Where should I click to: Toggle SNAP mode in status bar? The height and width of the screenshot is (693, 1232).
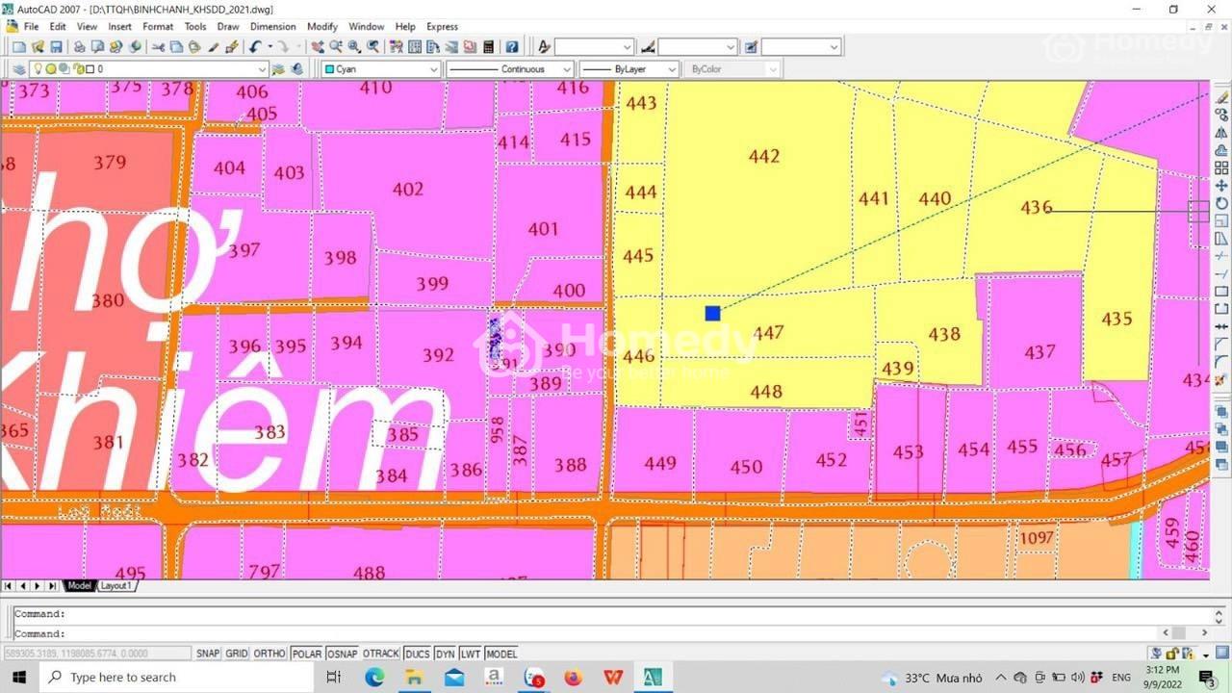(208, 654)
